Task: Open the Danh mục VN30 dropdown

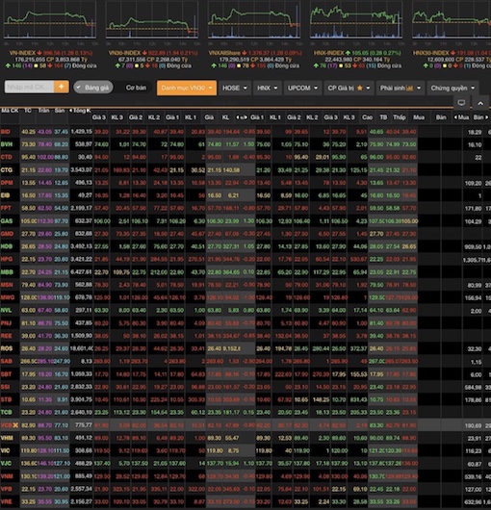Action: [187, 88]
